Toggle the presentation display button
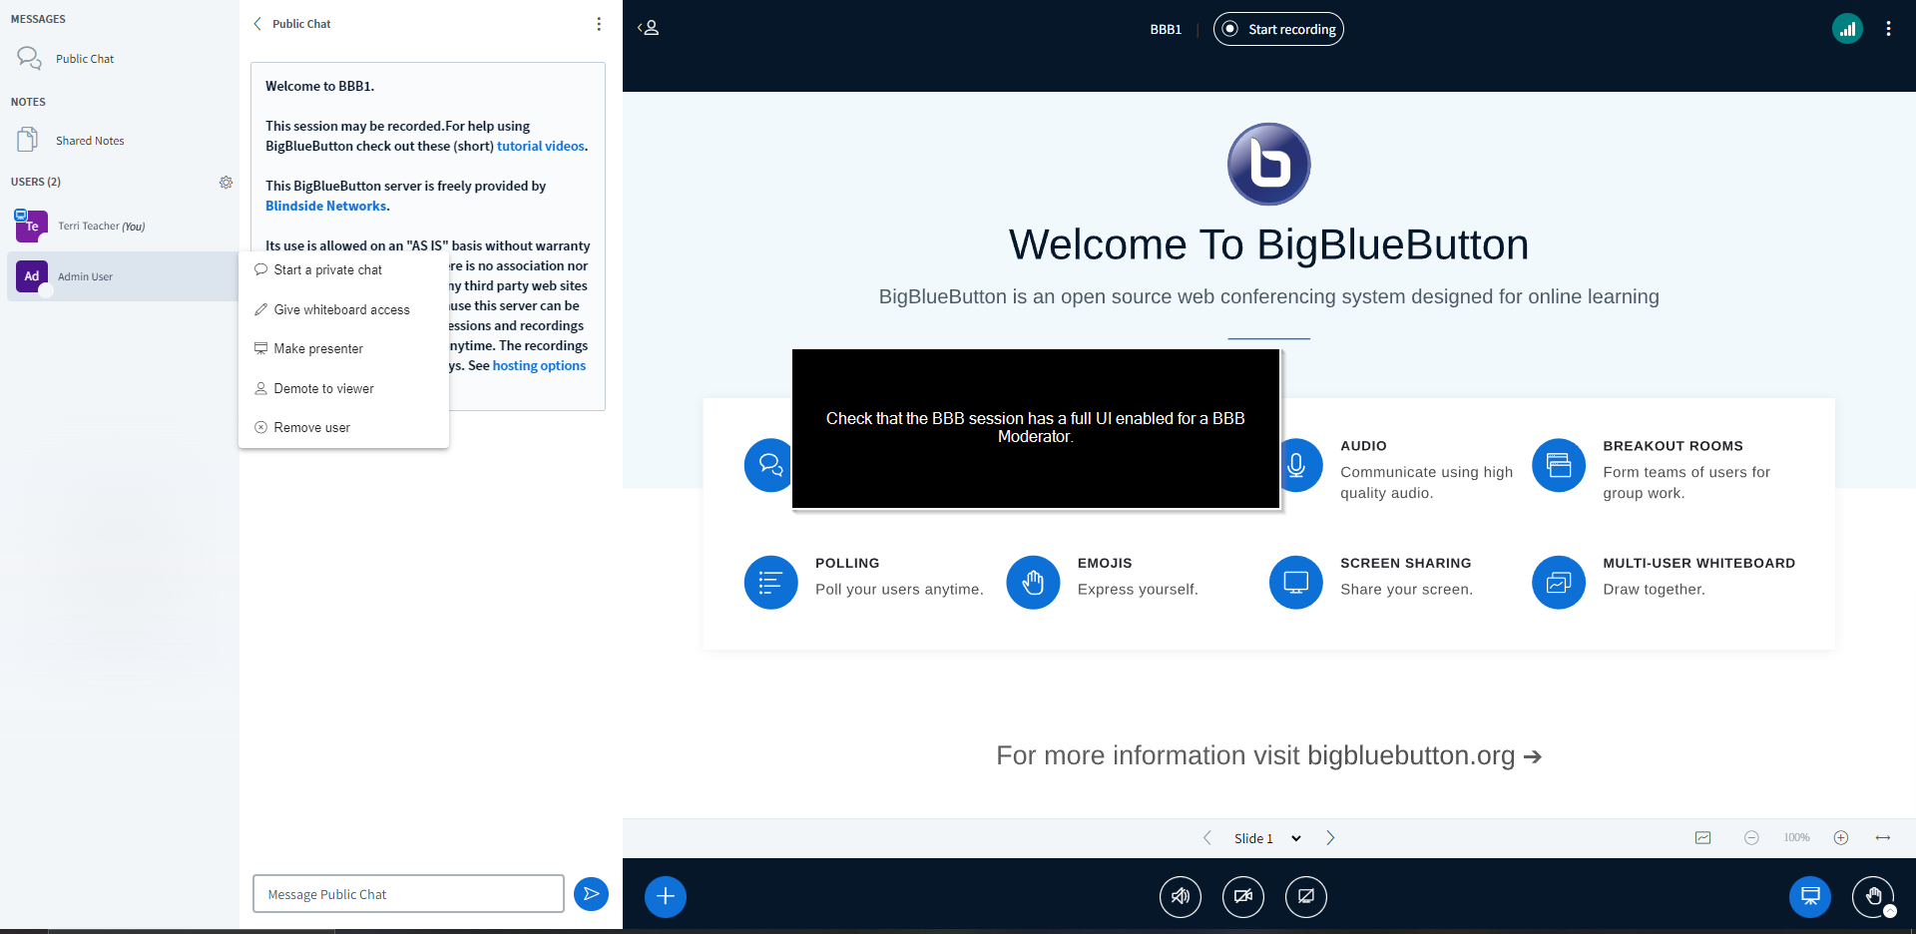Image resolution: width=1916 pixels, height=934 pixels. (x=1810, y=896)
